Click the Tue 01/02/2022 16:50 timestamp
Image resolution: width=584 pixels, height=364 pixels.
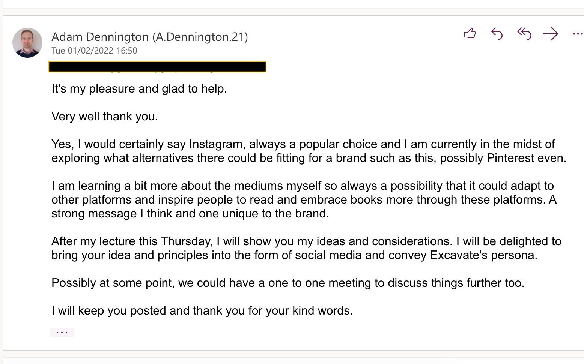[94, 51]
